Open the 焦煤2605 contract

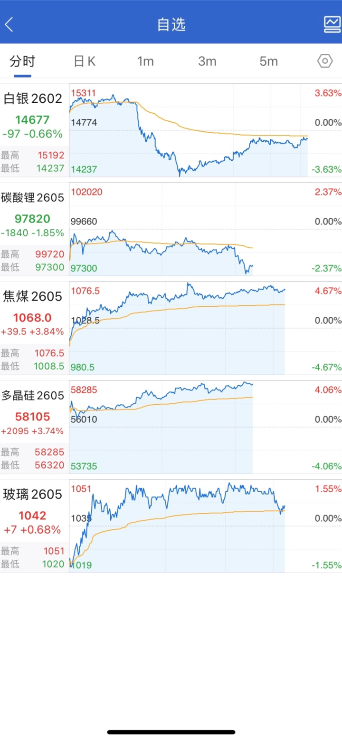pyautogui.click(x=33, y=297)
